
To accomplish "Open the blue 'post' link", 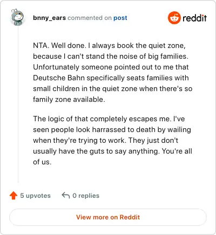I will pos(120,18).
